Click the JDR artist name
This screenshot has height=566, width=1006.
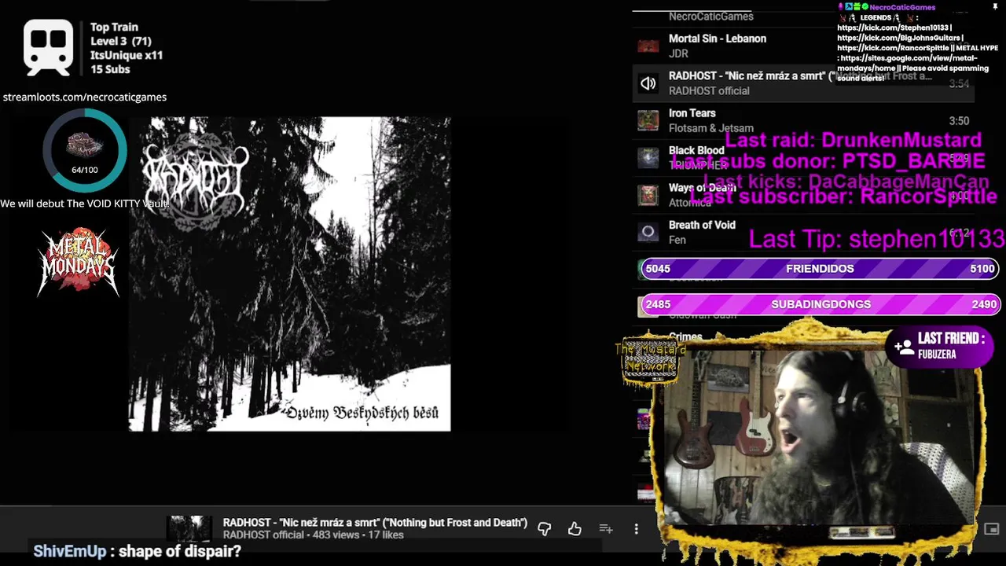click(678, 53)
